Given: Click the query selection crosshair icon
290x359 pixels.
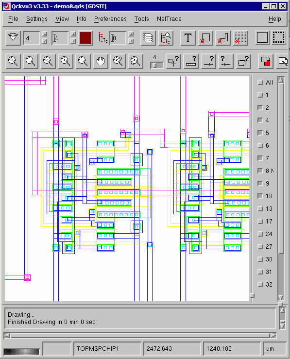Looking at the screenshot, I should tap(173, 61).
